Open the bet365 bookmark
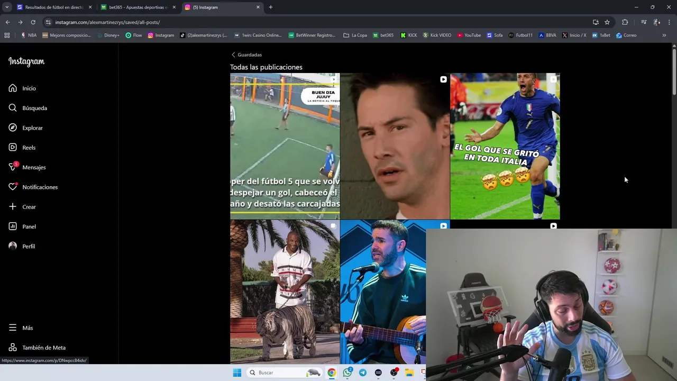Viewport: 677px width, 381px height. [383, 35]
